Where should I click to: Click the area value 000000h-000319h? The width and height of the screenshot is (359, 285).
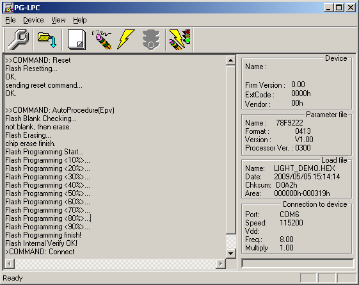pos(302,193)
